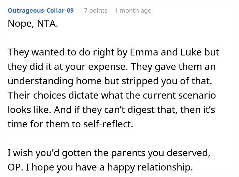
Task: Click the word 'understanding' in the comment
Action: click(x=40, y=81)
